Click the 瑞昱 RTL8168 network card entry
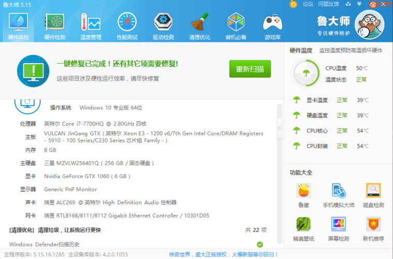The width and height of the screenshot is (393, 259). (126, 215)
